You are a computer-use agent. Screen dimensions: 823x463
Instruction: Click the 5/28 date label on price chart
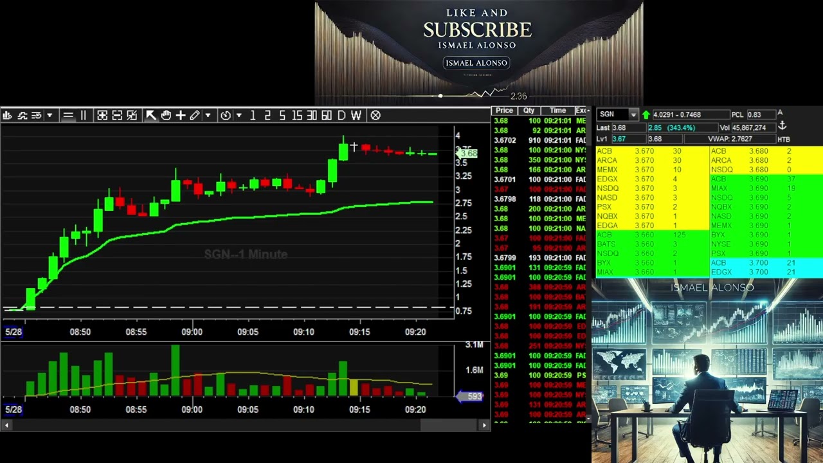[14, 332]
